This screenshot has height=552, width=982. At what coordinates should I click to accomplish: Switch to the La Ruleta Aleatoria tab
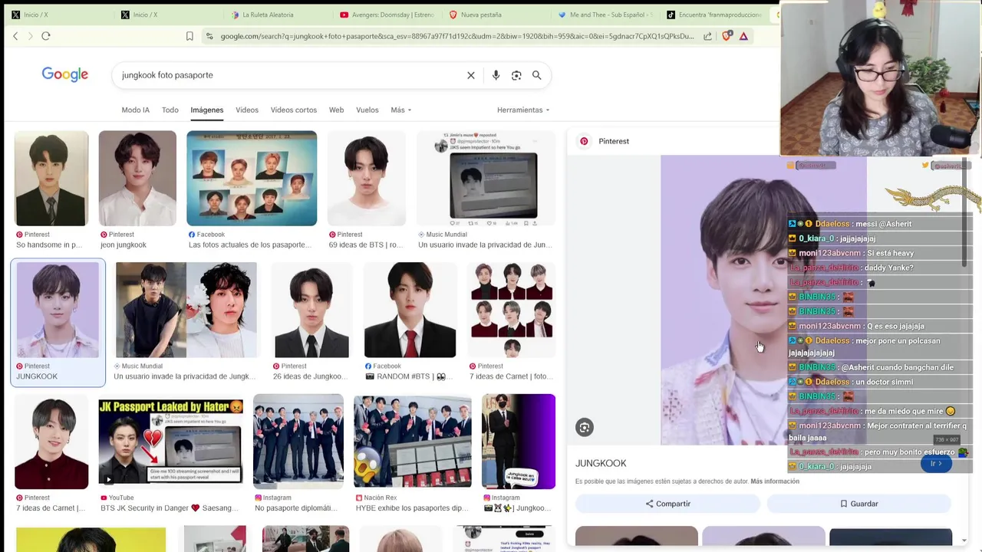click(x=268, y=15)
